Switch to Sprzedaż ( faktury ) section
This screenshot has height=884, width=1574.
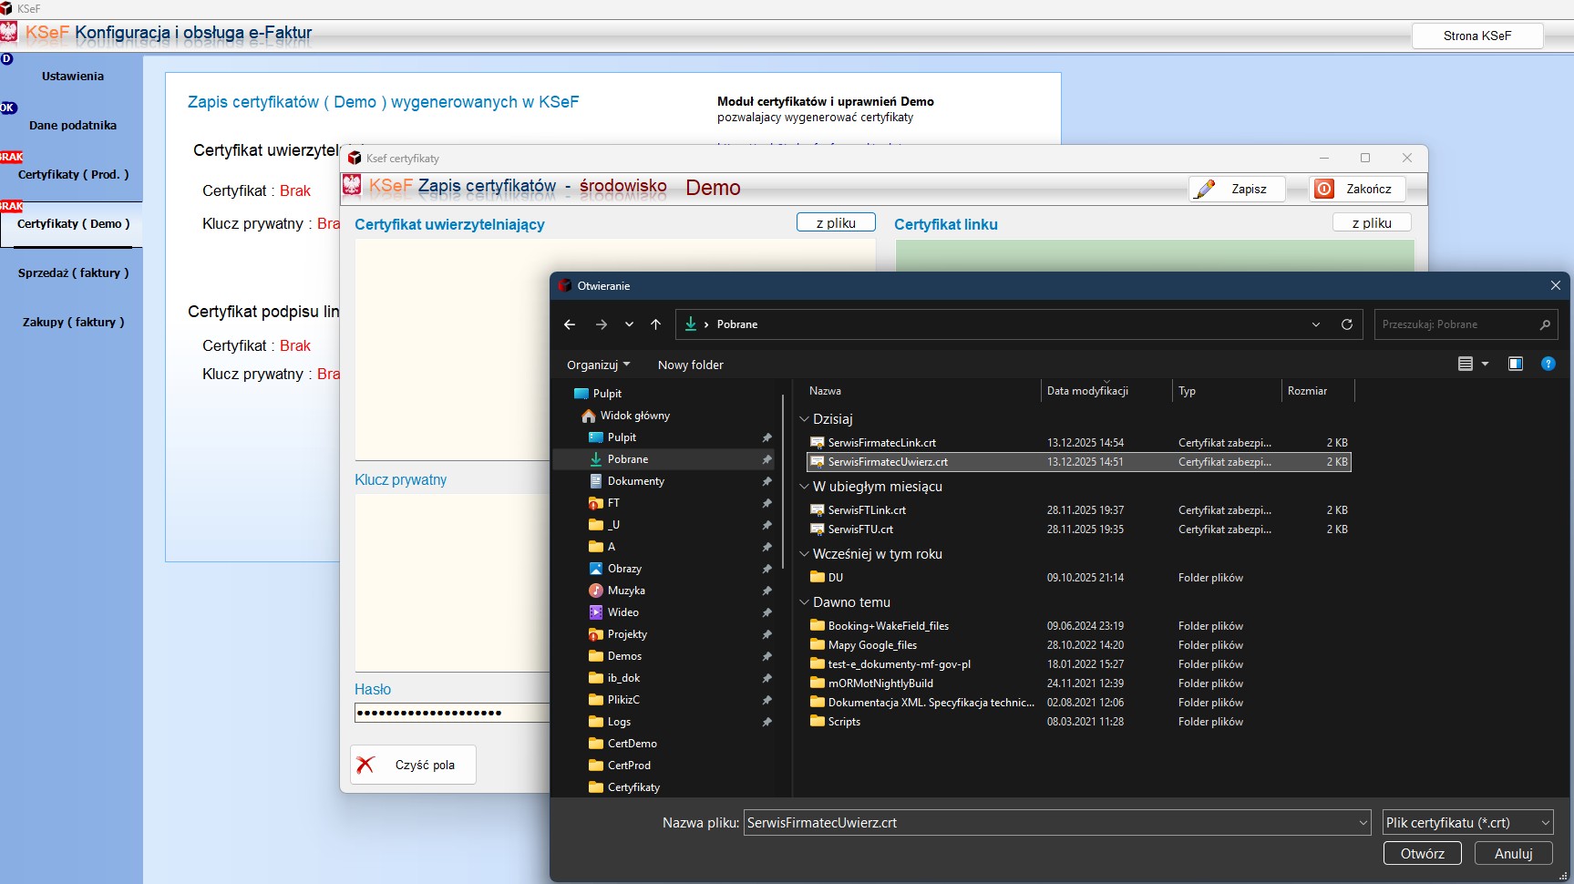(73, 272)
